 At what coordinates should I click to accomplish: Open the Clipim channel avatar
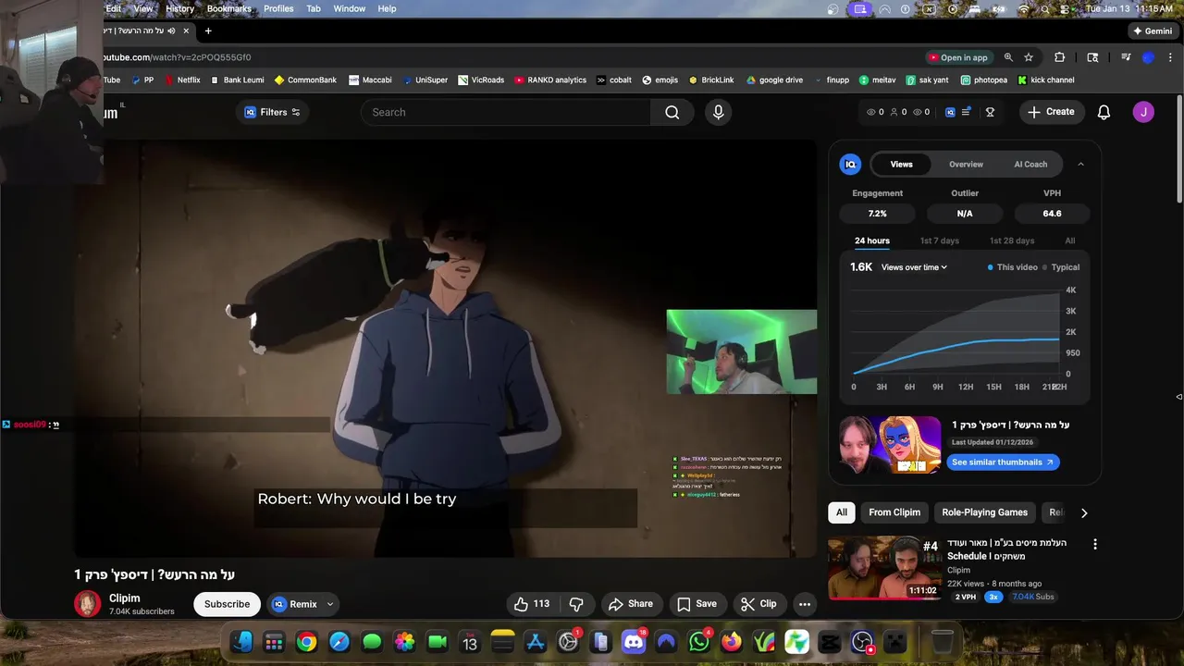[88, 604]
